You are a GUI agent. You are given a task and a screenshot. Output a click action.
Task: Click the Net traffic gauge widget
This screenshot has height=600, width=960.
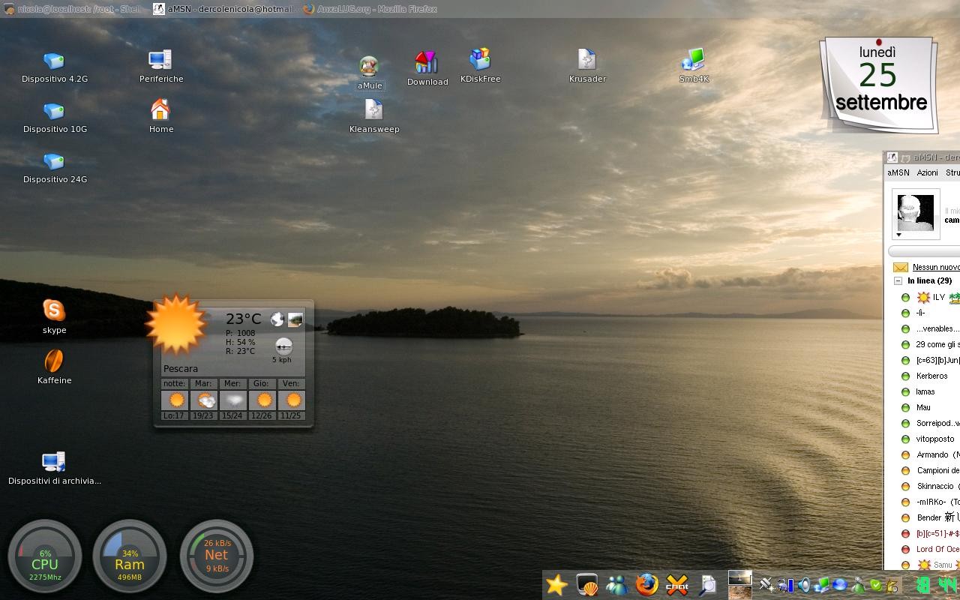point(216,556)
